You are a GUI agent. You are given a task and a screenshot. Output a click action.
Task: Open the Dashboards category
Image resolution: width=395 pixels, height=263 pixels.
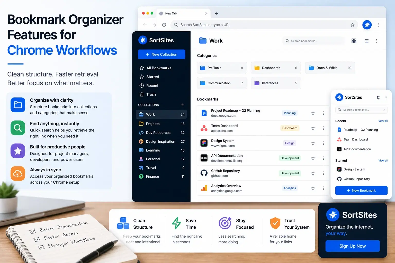tap(276, 68)
